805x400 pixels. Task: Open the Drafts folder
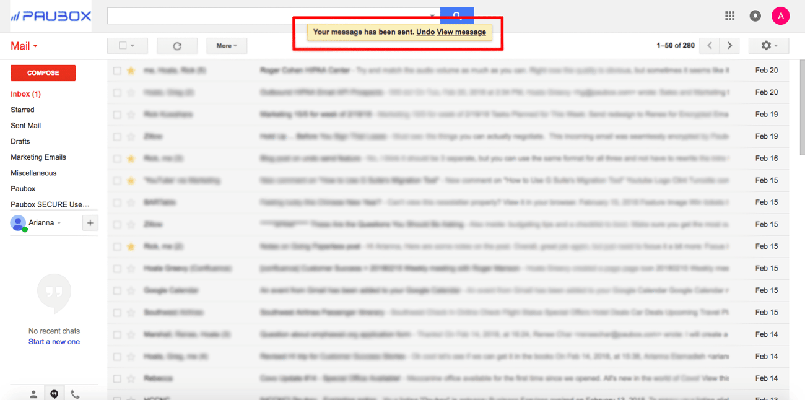pos(22,141)
